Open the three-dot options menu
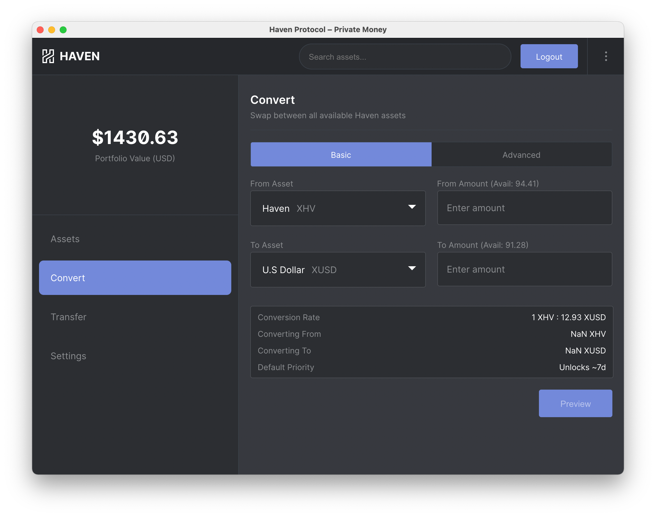Image resolution: width=656 pixels, height=517 pixels. [606, 56]
